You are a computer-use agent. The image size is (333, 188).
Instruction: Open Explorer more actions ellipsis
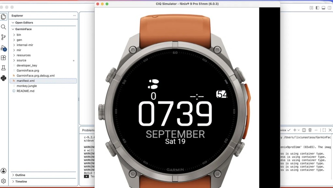[74, 16]
